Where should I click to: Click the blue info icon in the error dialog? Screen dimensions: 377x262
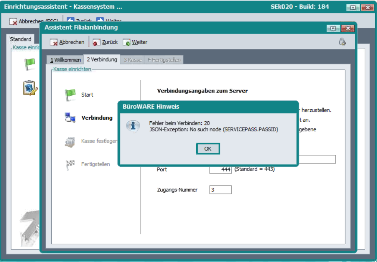pos(133,126)
